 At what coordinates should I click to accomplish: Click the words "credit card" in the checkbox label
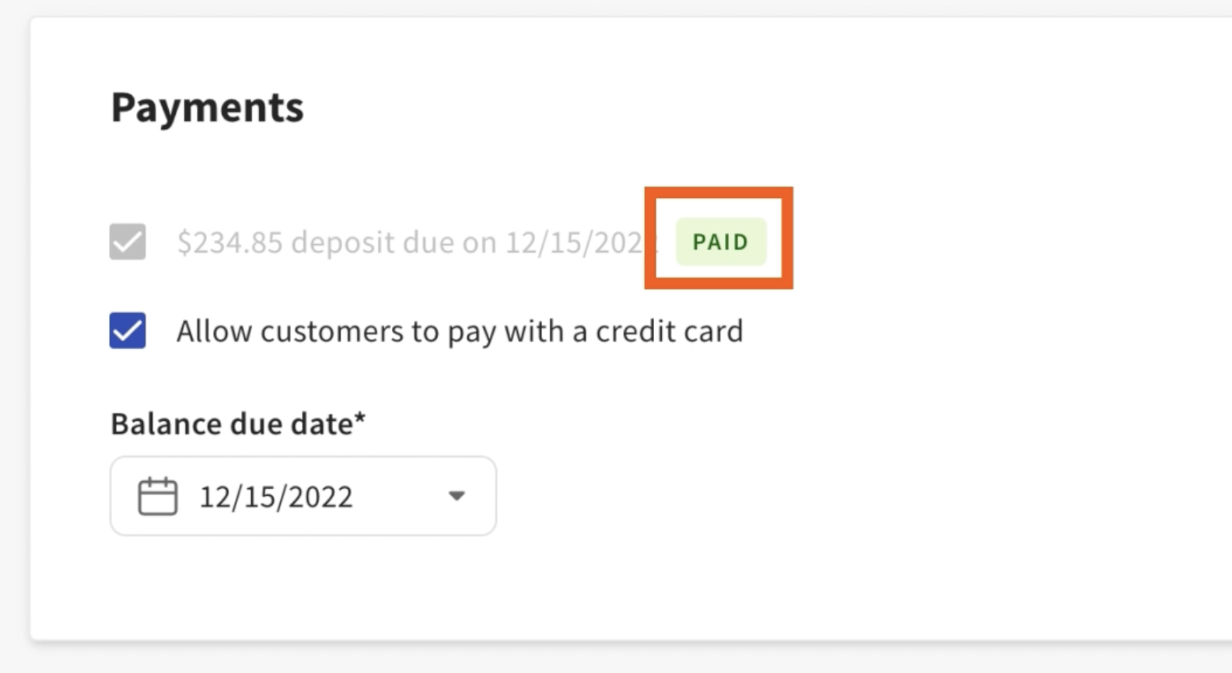click(x=669, y=331)
